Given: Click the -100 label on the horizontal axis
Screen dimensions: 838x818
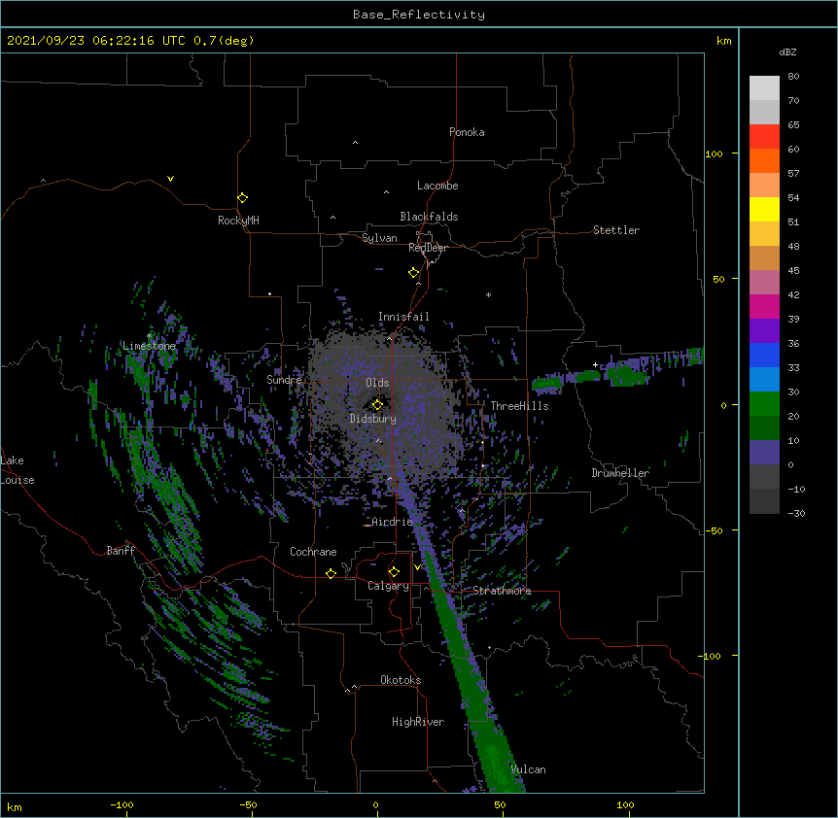Looking at the screenshot, I should point(122,805).
